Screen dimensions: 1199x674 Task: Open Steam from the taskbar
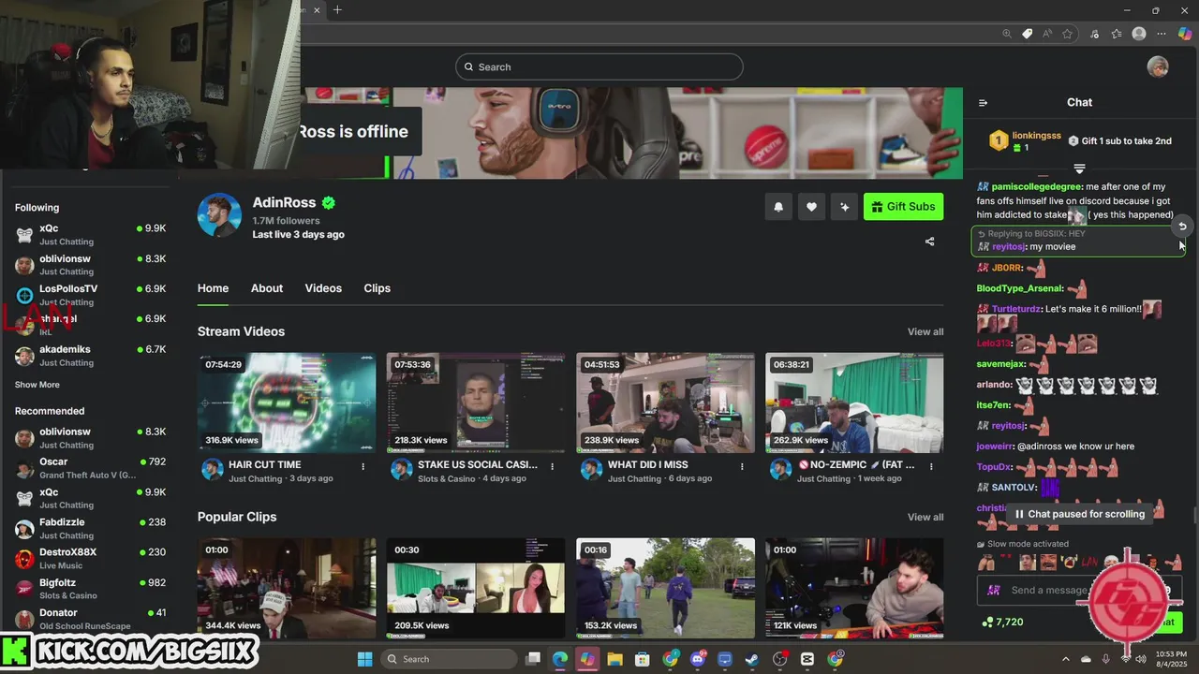coord(752,659)
